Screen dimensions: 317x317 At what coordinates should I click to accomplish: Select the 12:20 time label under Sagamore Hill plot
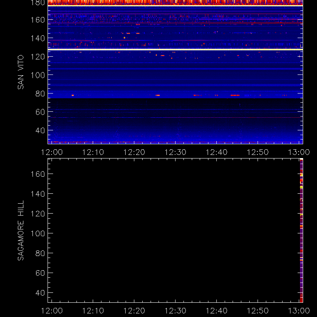[134, 311]
